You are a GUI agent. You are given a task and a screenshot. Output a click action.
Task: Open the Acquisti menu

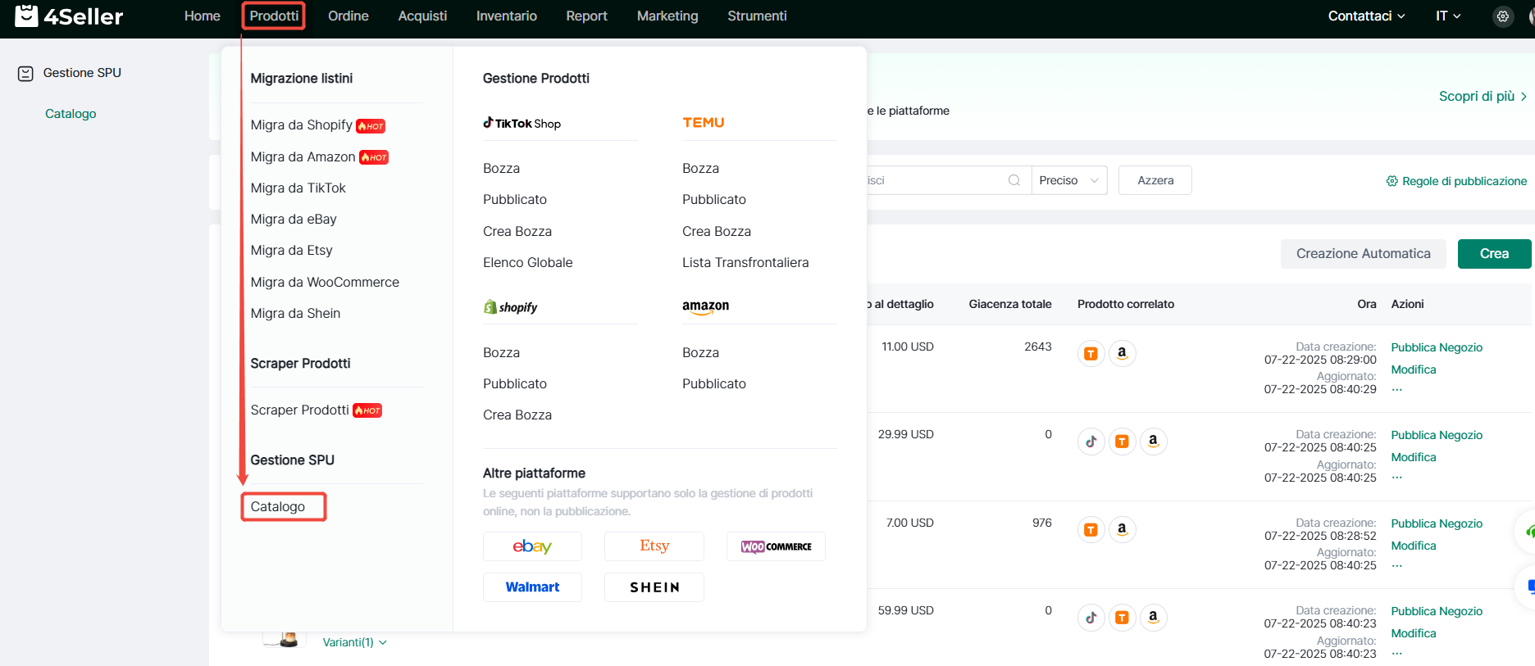pos(422,16)
